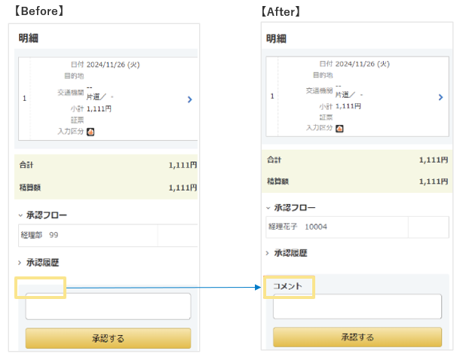Expand 承認履歴 section in After panel
Viewport: 457px width, 357px height.
(x=269, y=254)
